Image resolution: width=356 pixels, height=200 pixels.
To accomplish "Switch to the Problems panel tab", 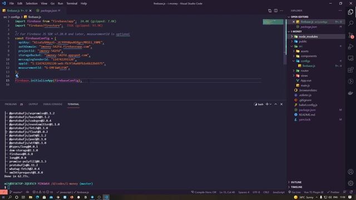I will click(x=13, y=104).
